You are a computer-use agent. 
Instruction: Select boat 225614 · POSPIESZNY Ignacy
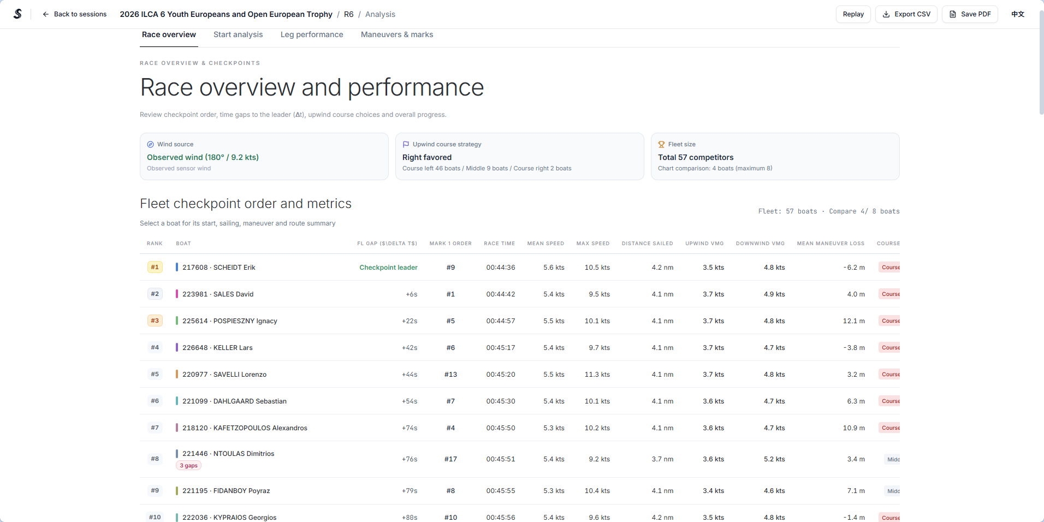[x=230, y=321]
